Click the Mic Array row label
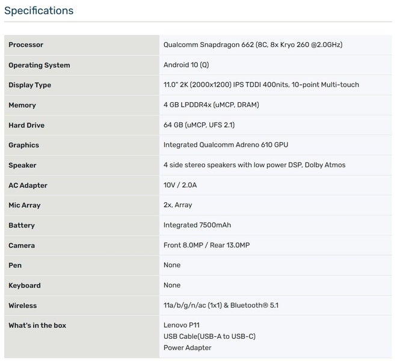This screenshot has height=361, width=400. pyautogui.click(x=25, y=205)
